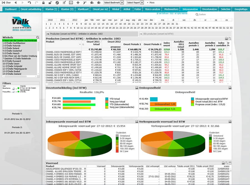This screenshot has height=185, width=250.
Task: Clear all selections with the Clear button
Action: pyautogui.click(x=6, y=2)
